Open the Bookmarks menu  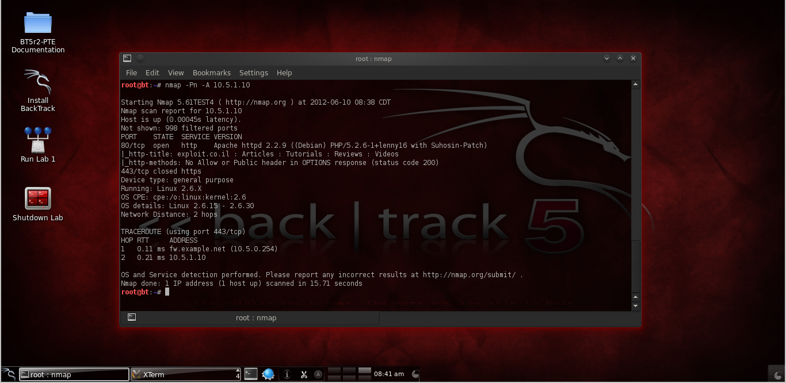pyautogui.click(x=211, y=72)
